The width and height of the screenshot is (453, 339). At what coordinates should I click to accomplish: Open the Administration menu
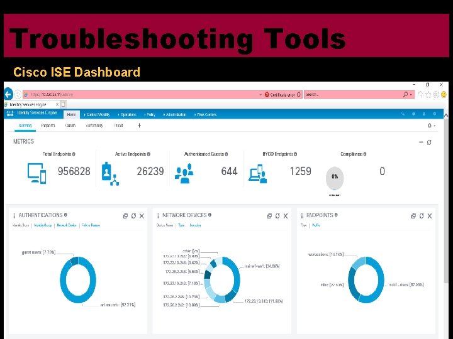coord(175,114)
